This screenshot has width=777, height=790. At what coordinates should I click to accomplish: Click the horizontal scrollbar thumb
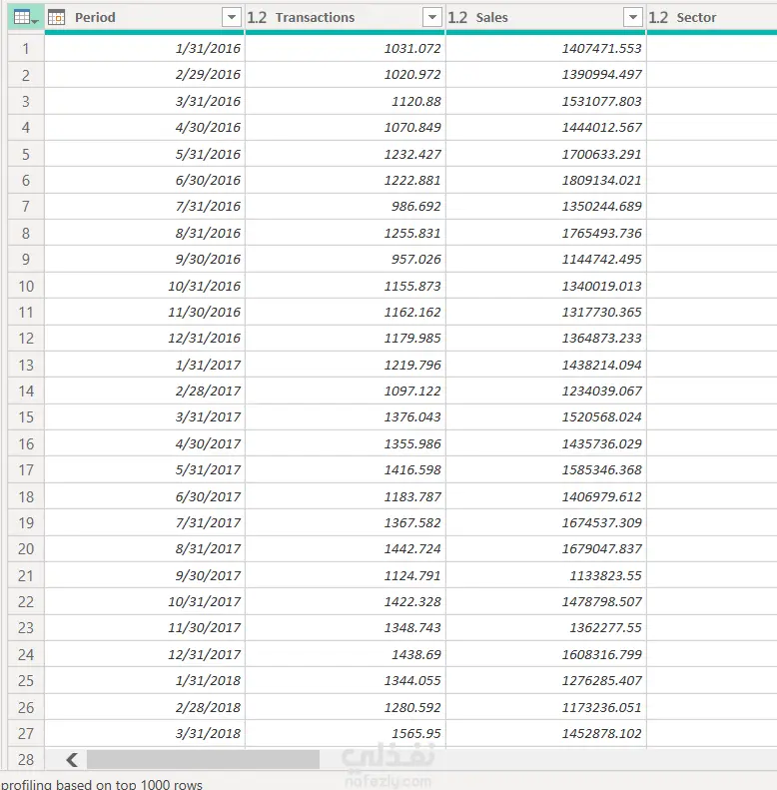[203, 760]
